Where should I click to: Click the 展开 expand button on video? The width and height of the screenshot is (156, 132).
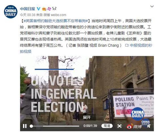[87, 117]
